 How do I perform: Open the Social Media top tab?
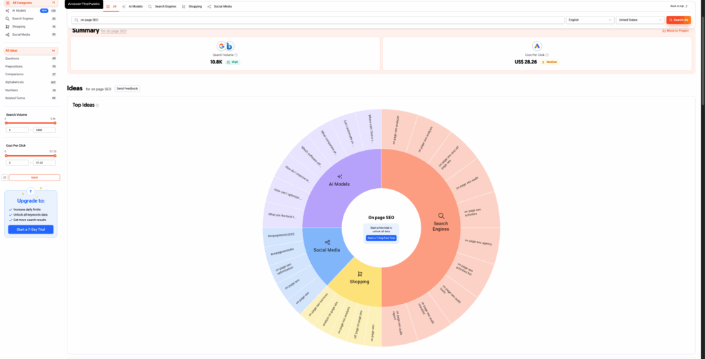pos(220,7)
